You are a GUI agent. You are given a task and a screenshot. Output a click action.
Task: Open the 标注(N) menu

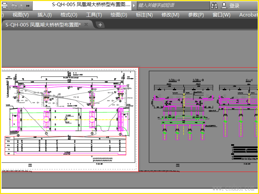point(144,15)
